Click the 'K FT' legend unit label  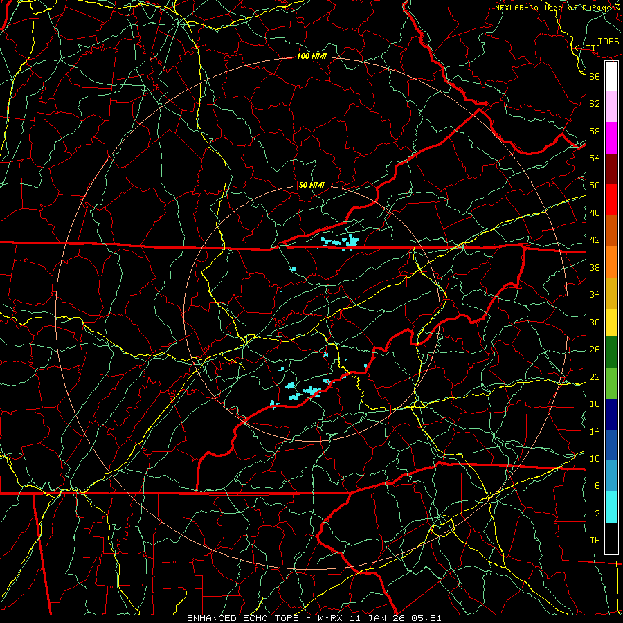pos(586,48)
